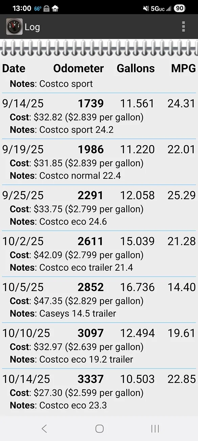Viewport: 198px width, 441px height.
Task: Tap the Log title text
Action: tap(33, 27)
